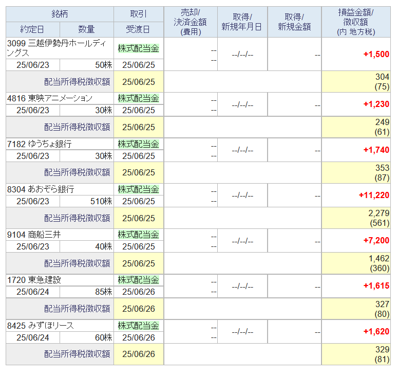Screen dimensions: 397x374
Task: Click the 約定日 column header
Action: pos(33,29)
